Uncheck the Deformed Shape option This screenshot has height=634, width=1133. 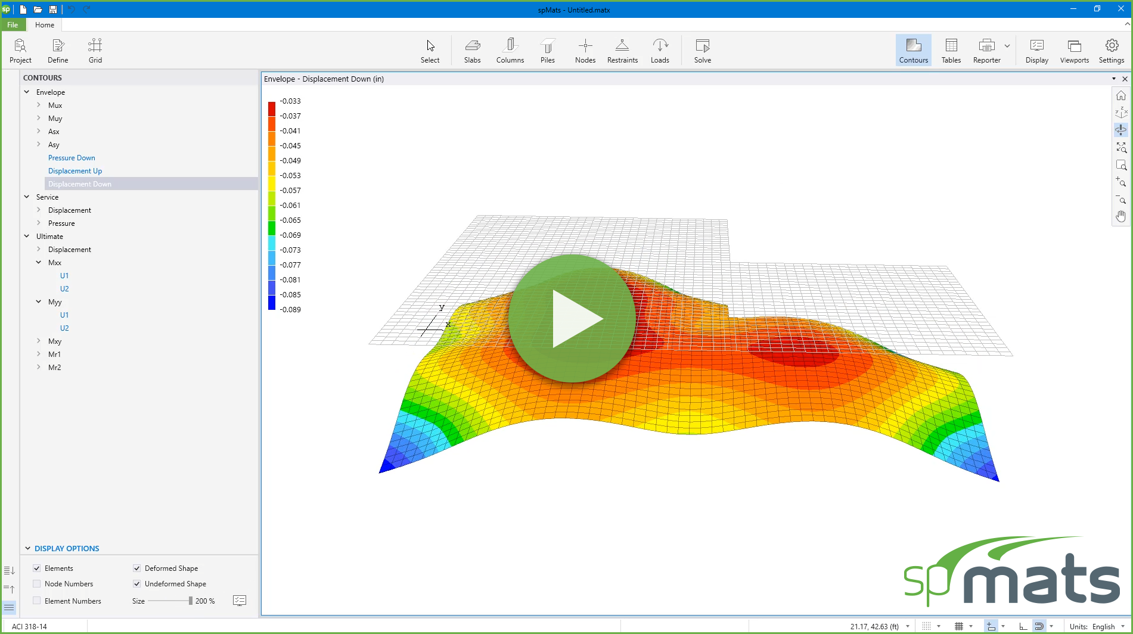point(137,568)
